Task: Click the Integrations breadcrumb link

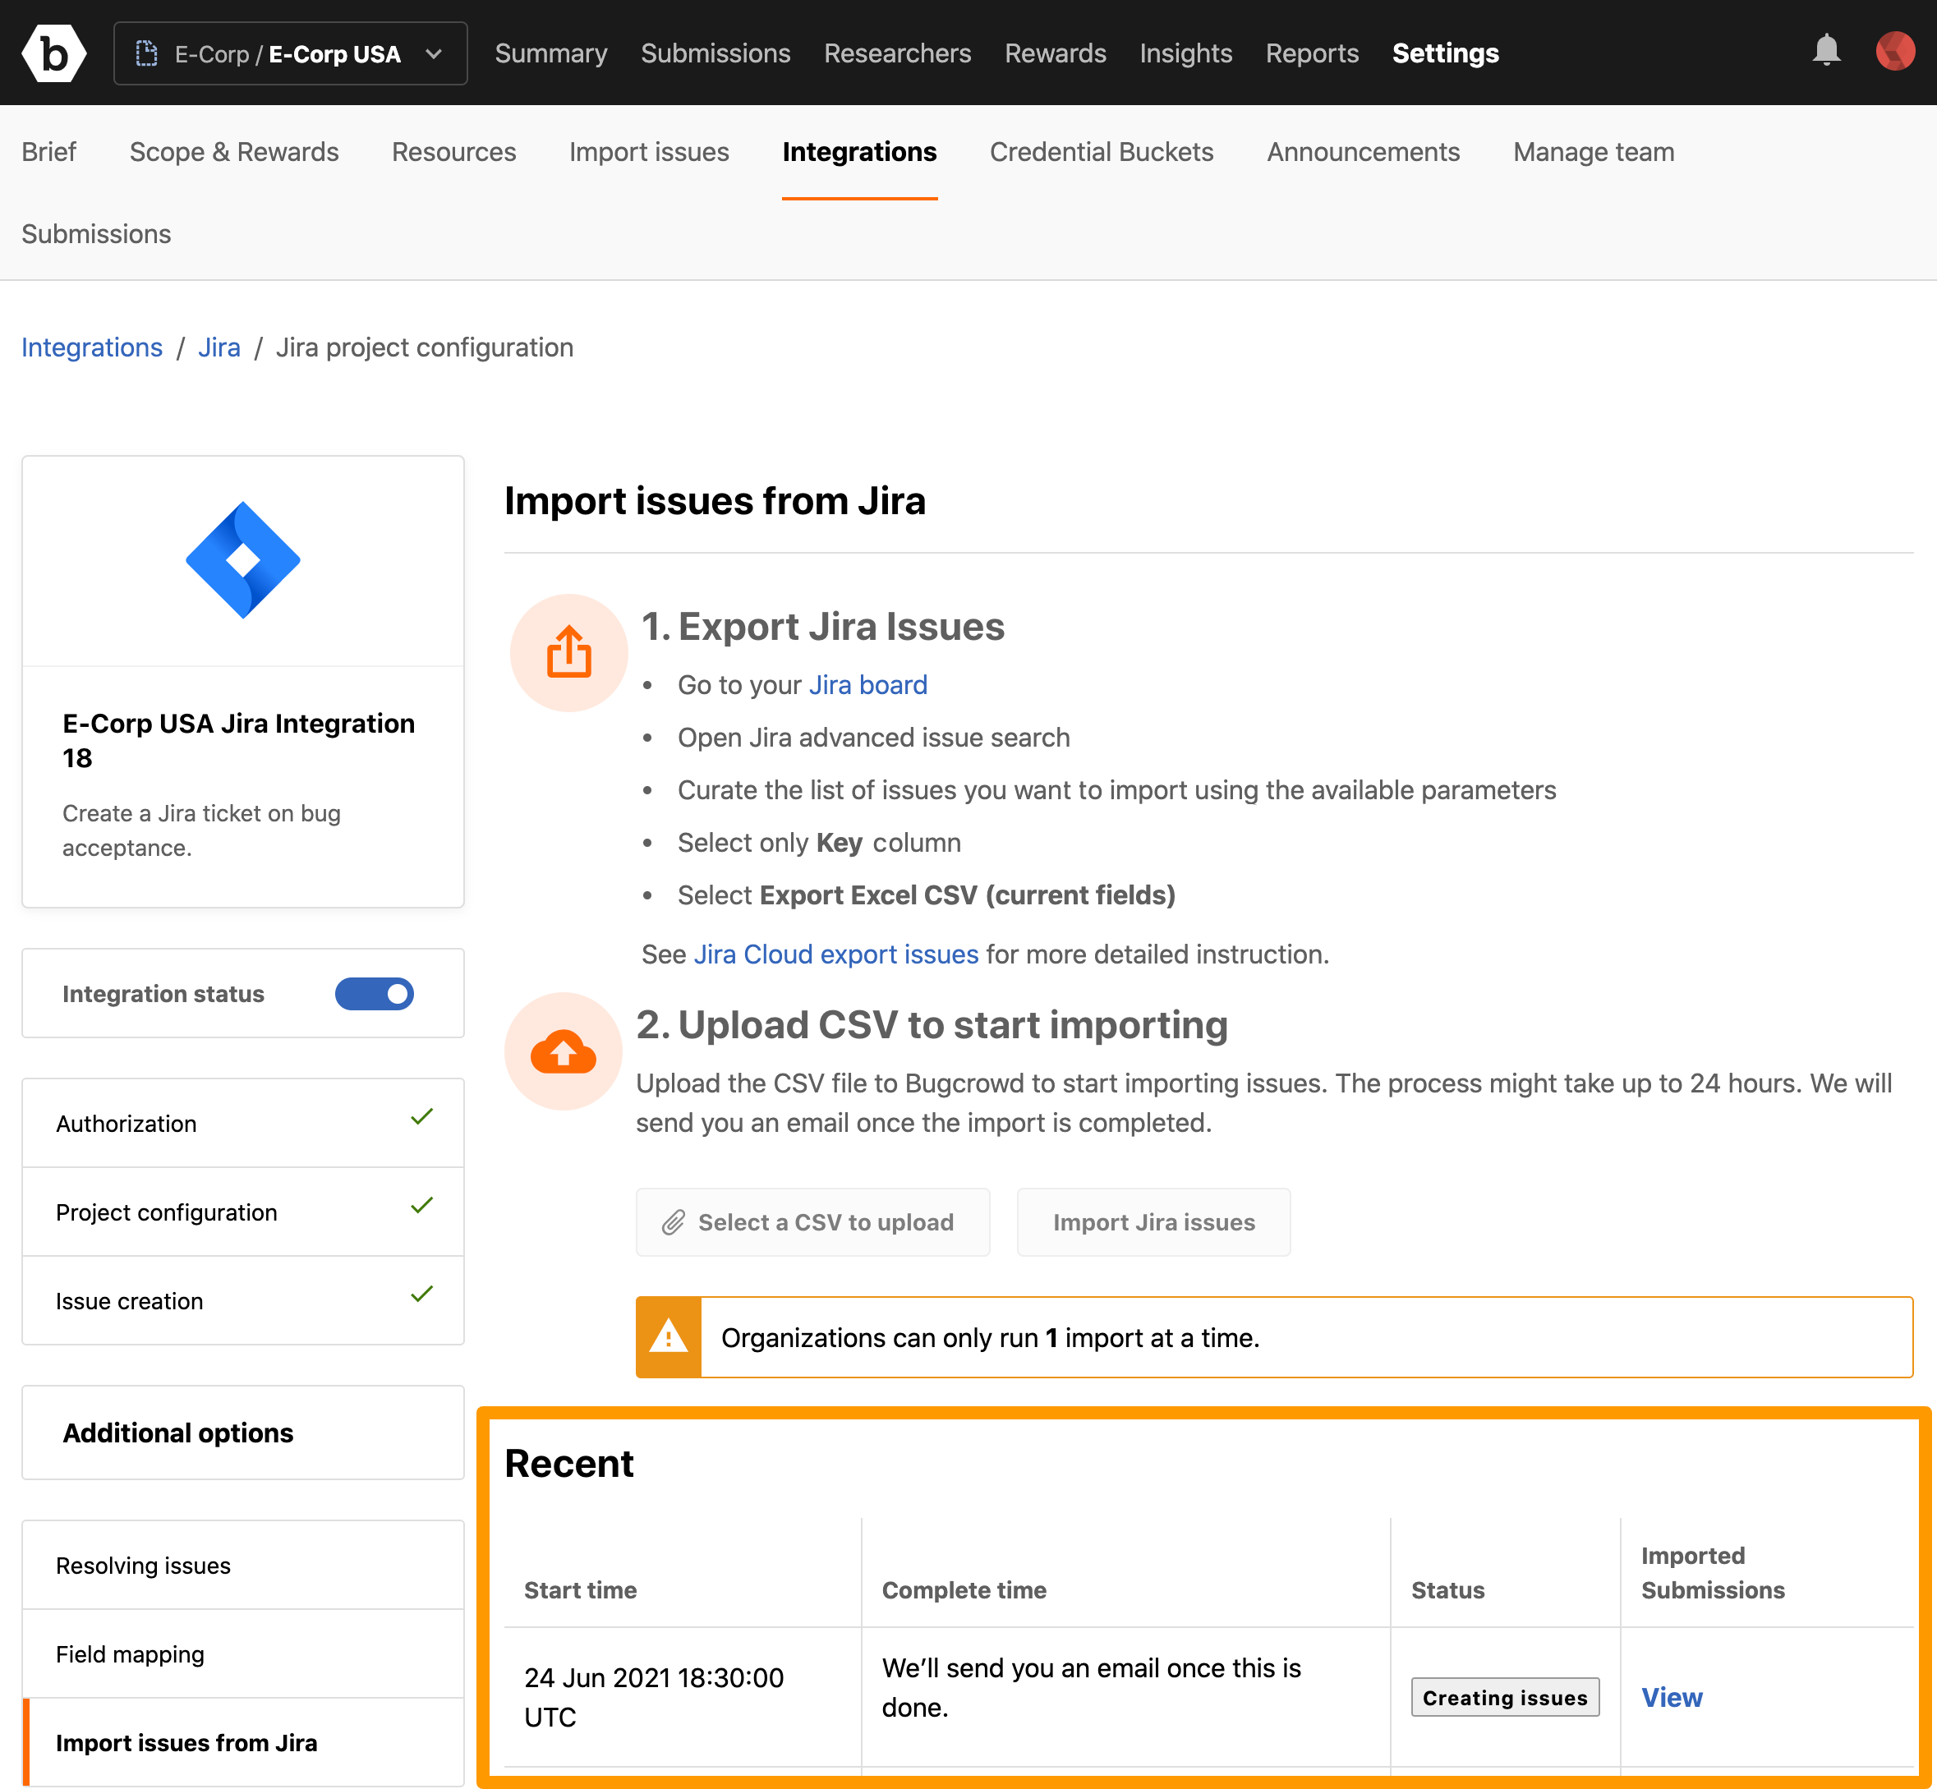Action: 92,347
